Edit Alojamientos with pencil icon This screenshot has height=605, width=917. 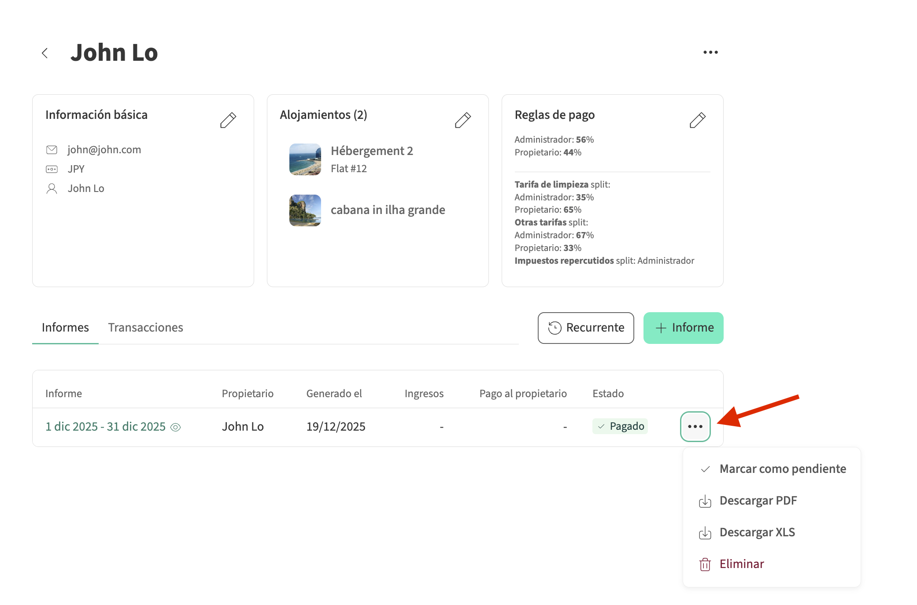click(x=462, y=120)
